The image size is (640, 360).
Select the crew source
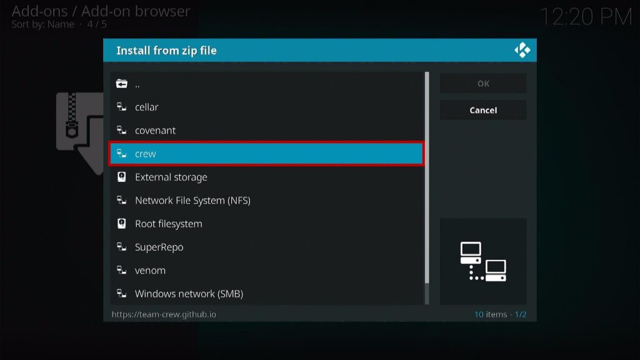point(267,154)
